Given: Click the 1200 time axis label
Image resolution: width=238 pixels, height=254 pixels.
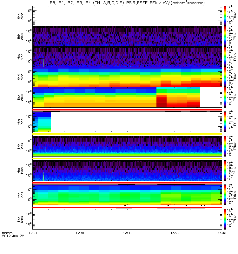Looking at the screenshot, I should (x=33, y=233).
